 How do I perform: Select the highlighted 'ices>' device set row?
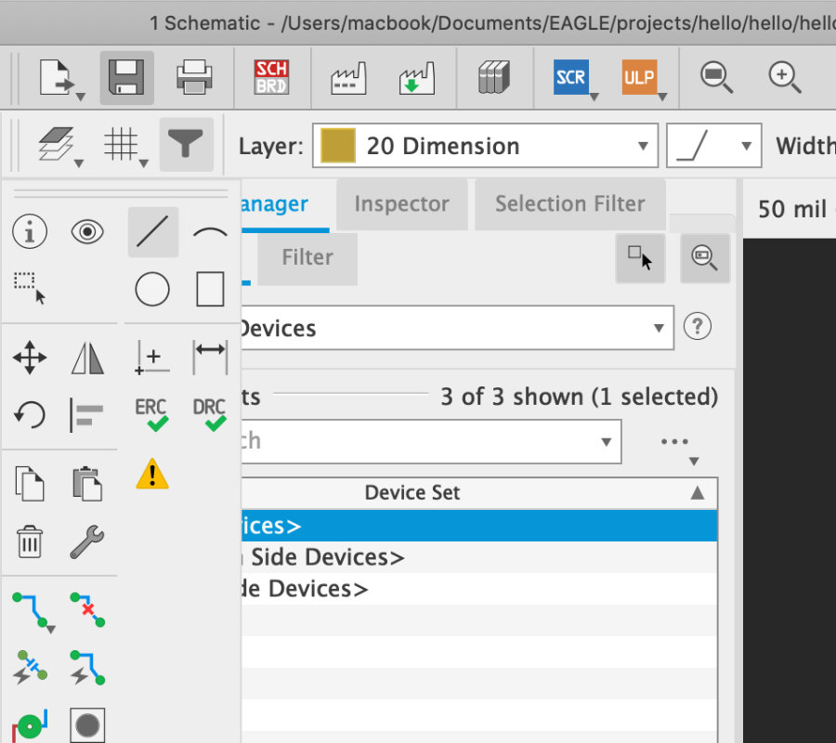pos(478,526)
